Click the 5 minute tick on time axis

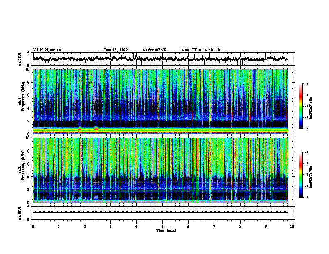click(162, 227)
